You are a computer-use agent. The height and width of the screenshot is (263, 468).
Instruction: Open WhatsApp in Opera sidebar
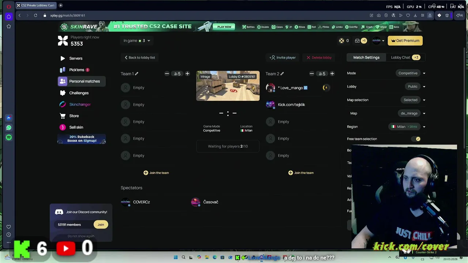(x=9, y=127)
